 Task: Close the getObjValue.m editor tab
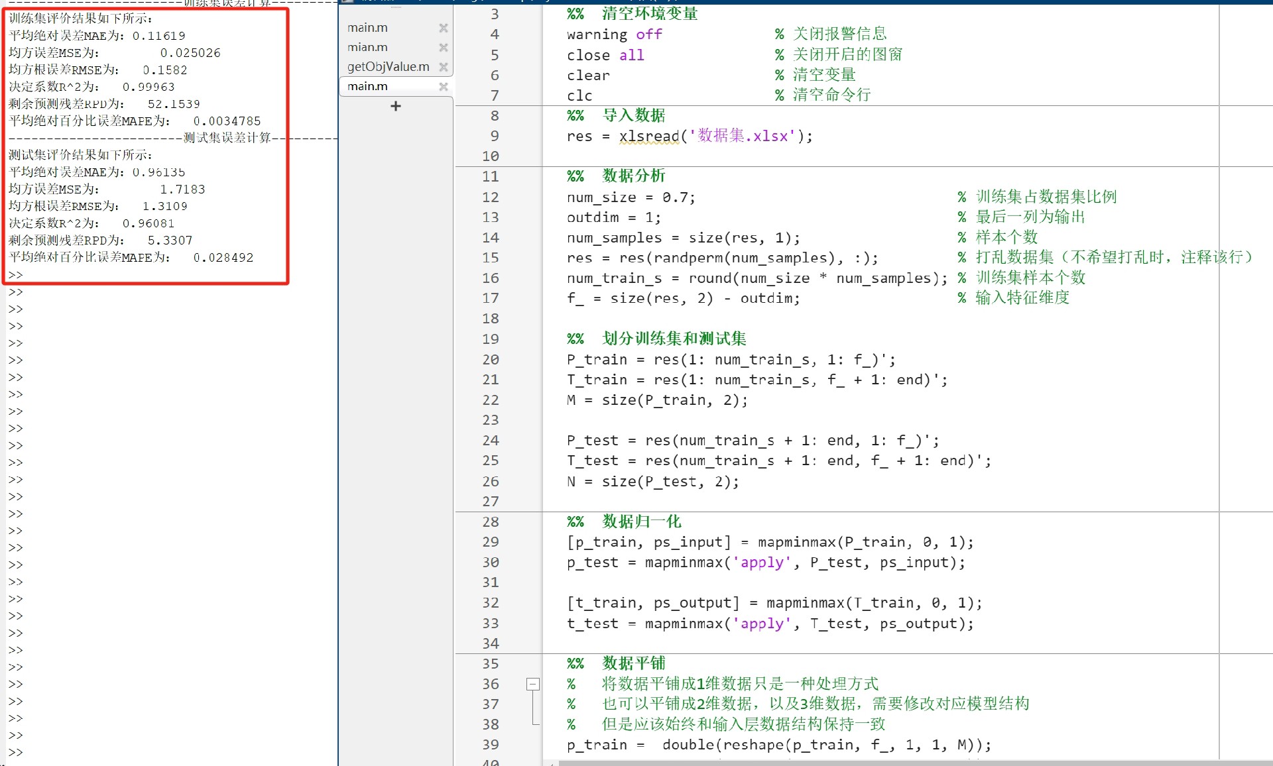pyautogui.click(x=444, y=67)
